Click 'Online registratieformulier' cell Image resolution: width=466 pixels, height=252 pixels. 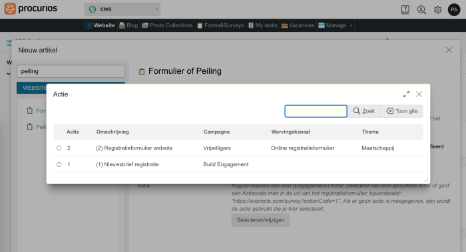[x=302, y=148]
